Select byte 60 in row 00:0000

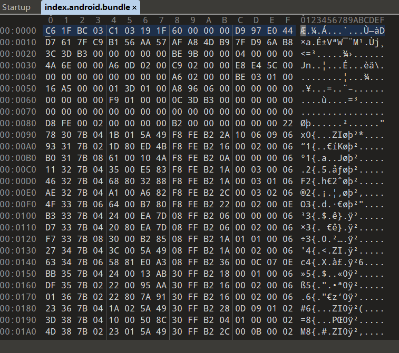tap(177, 31)
